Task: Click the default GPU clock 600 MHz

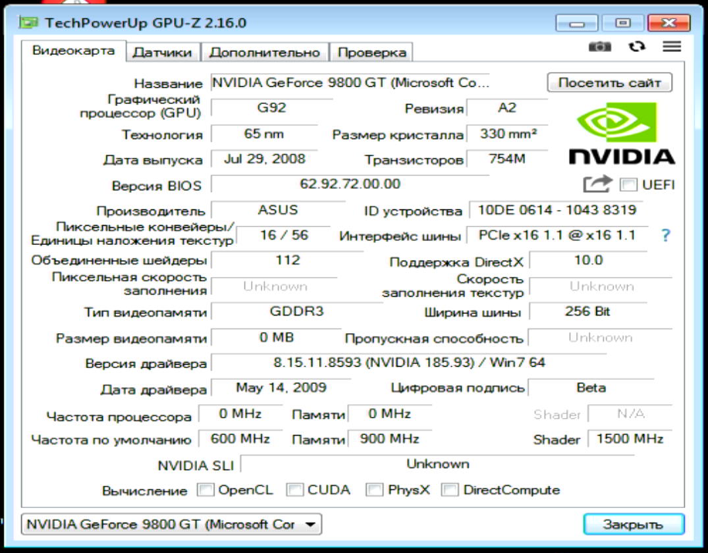Action: (240, 439)
